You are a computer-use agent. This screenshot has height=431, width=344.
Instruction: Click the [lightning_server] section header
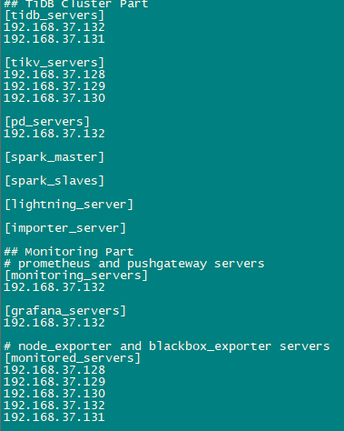point(69,205)
